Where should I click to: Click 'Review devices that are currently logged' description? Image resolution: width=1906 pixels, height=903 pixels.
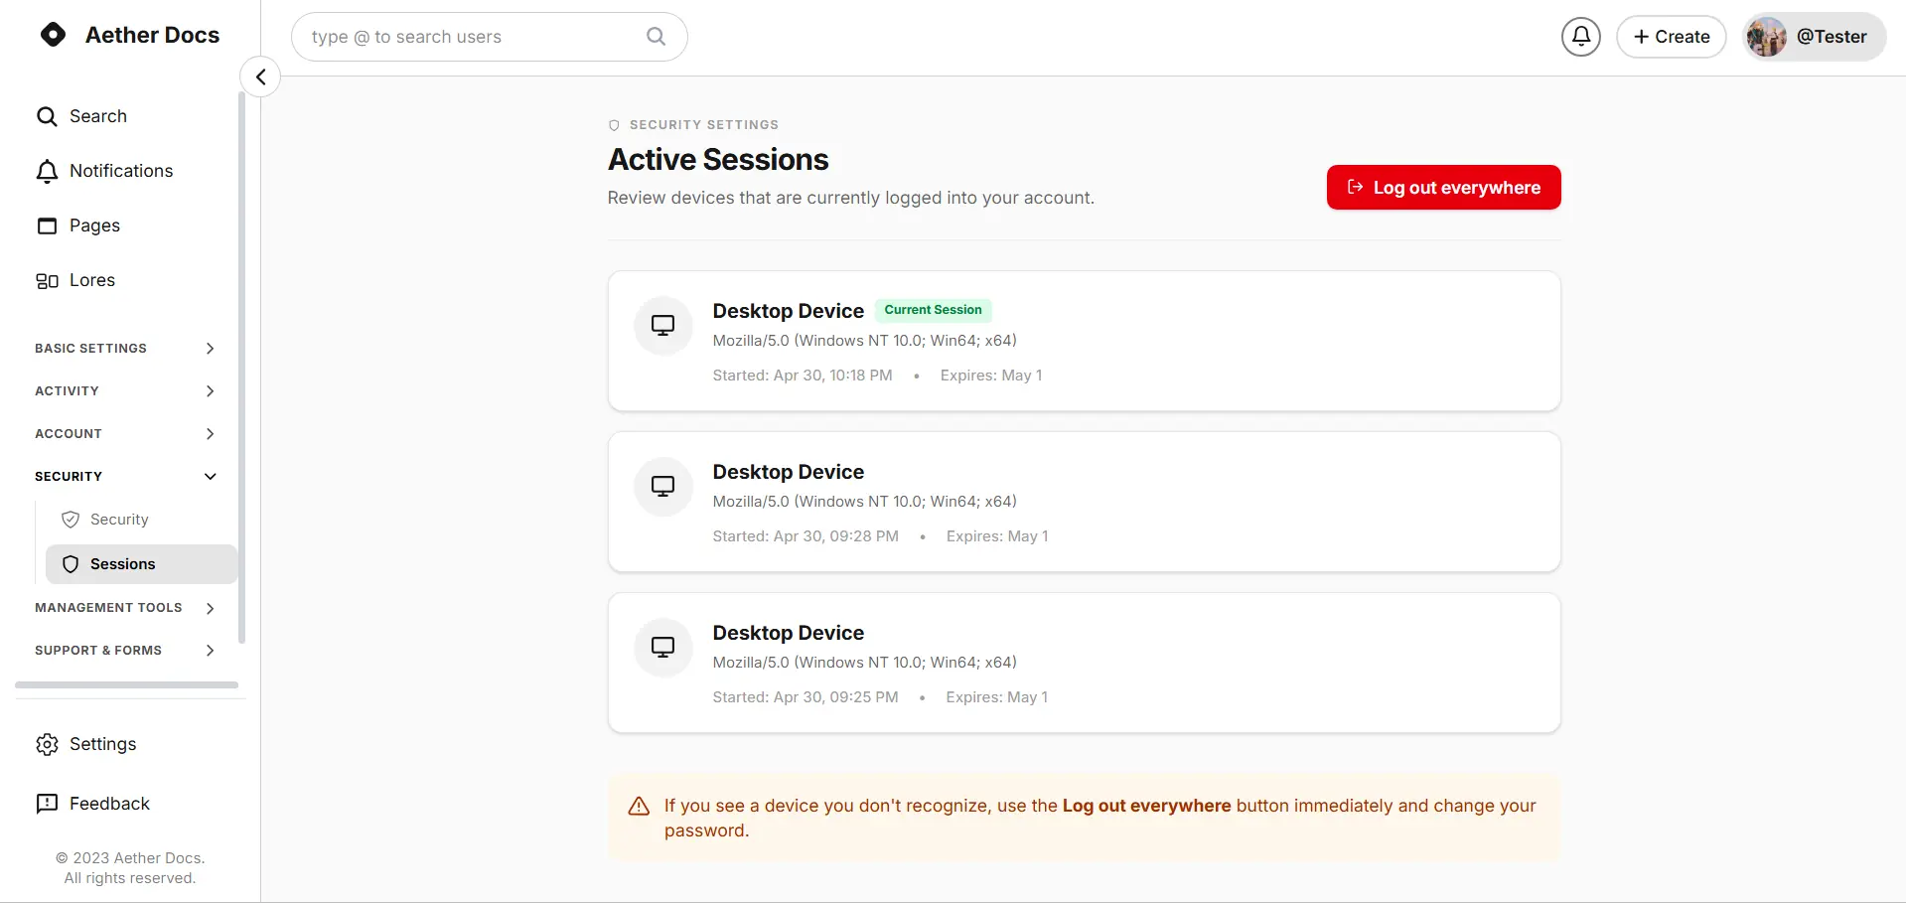[850, 198]
